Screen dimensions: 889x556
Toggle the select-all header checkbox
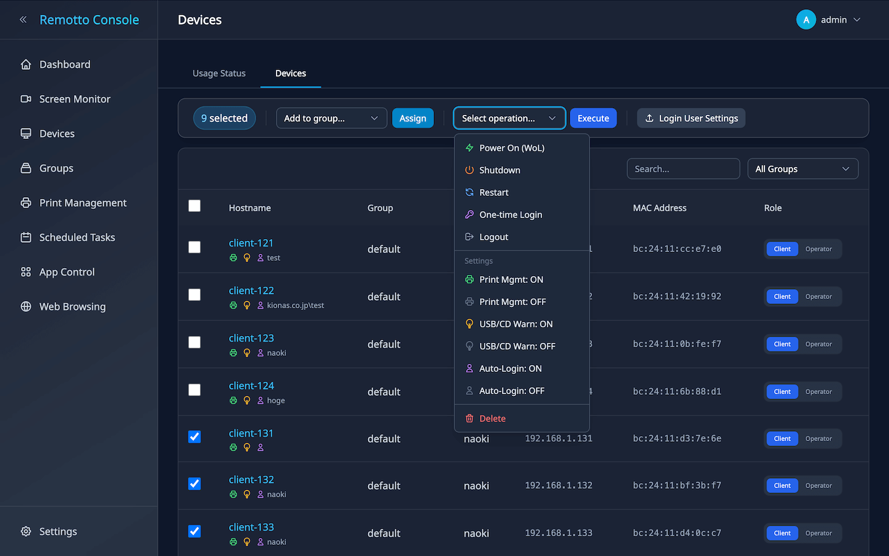pyautogui.click(x=194, y=206)
